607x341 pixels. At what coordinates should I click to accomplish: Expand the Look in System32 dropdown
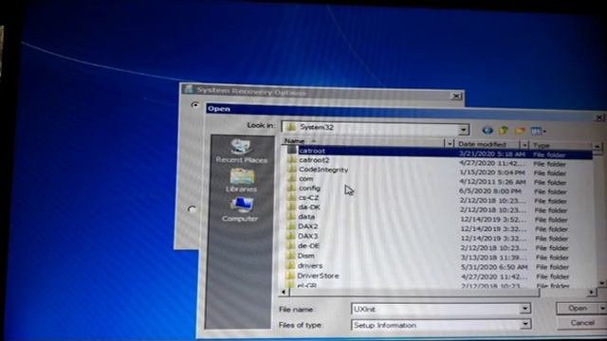[463, 130]
